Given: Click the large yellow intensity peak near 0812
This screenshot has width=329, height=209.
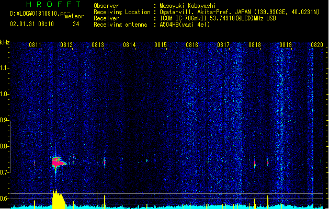Looking at the screenshot, I should pyautogui.click(x=59, y=199).
